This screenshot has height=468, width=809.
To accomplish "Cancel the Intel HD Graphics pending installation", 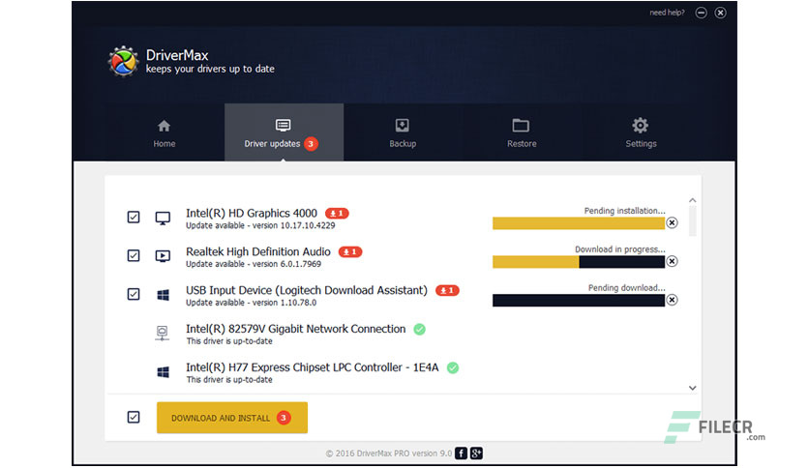I will tap(672, 222).
